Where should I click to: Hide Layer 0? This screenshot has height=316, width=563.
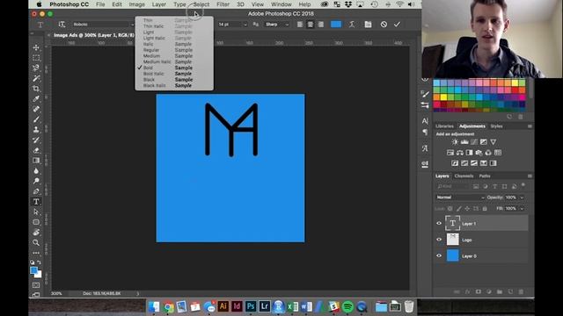(439, 255)
